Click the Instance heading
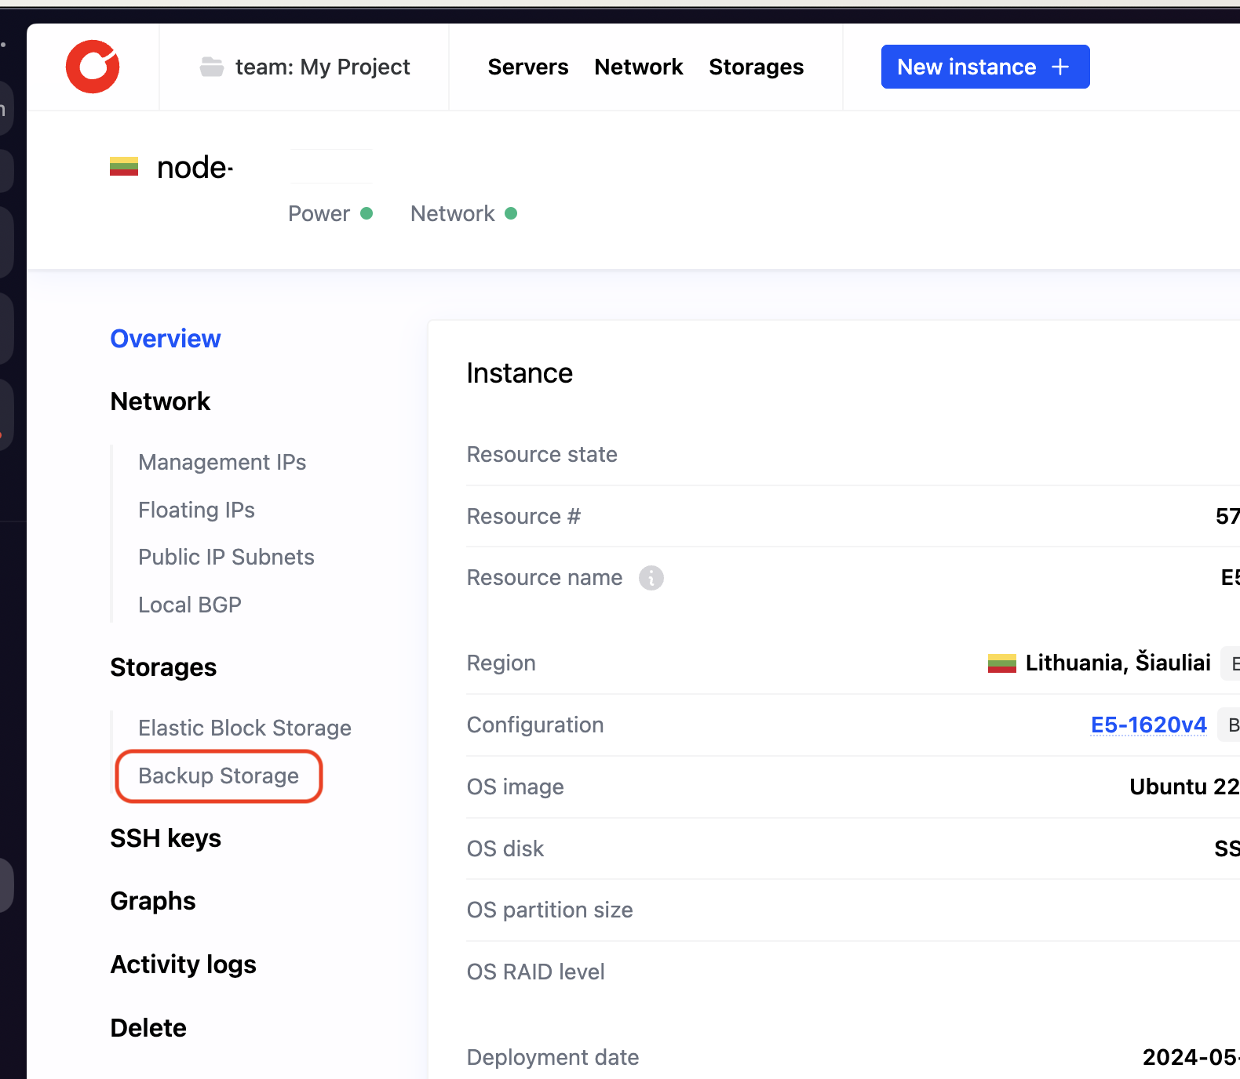The width and height of the screenshot is (1240, 1079). point(520,373)
